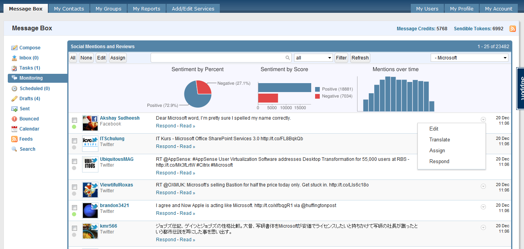
Task: Open the 'all' filter dropdown
Action: [313, 58]
